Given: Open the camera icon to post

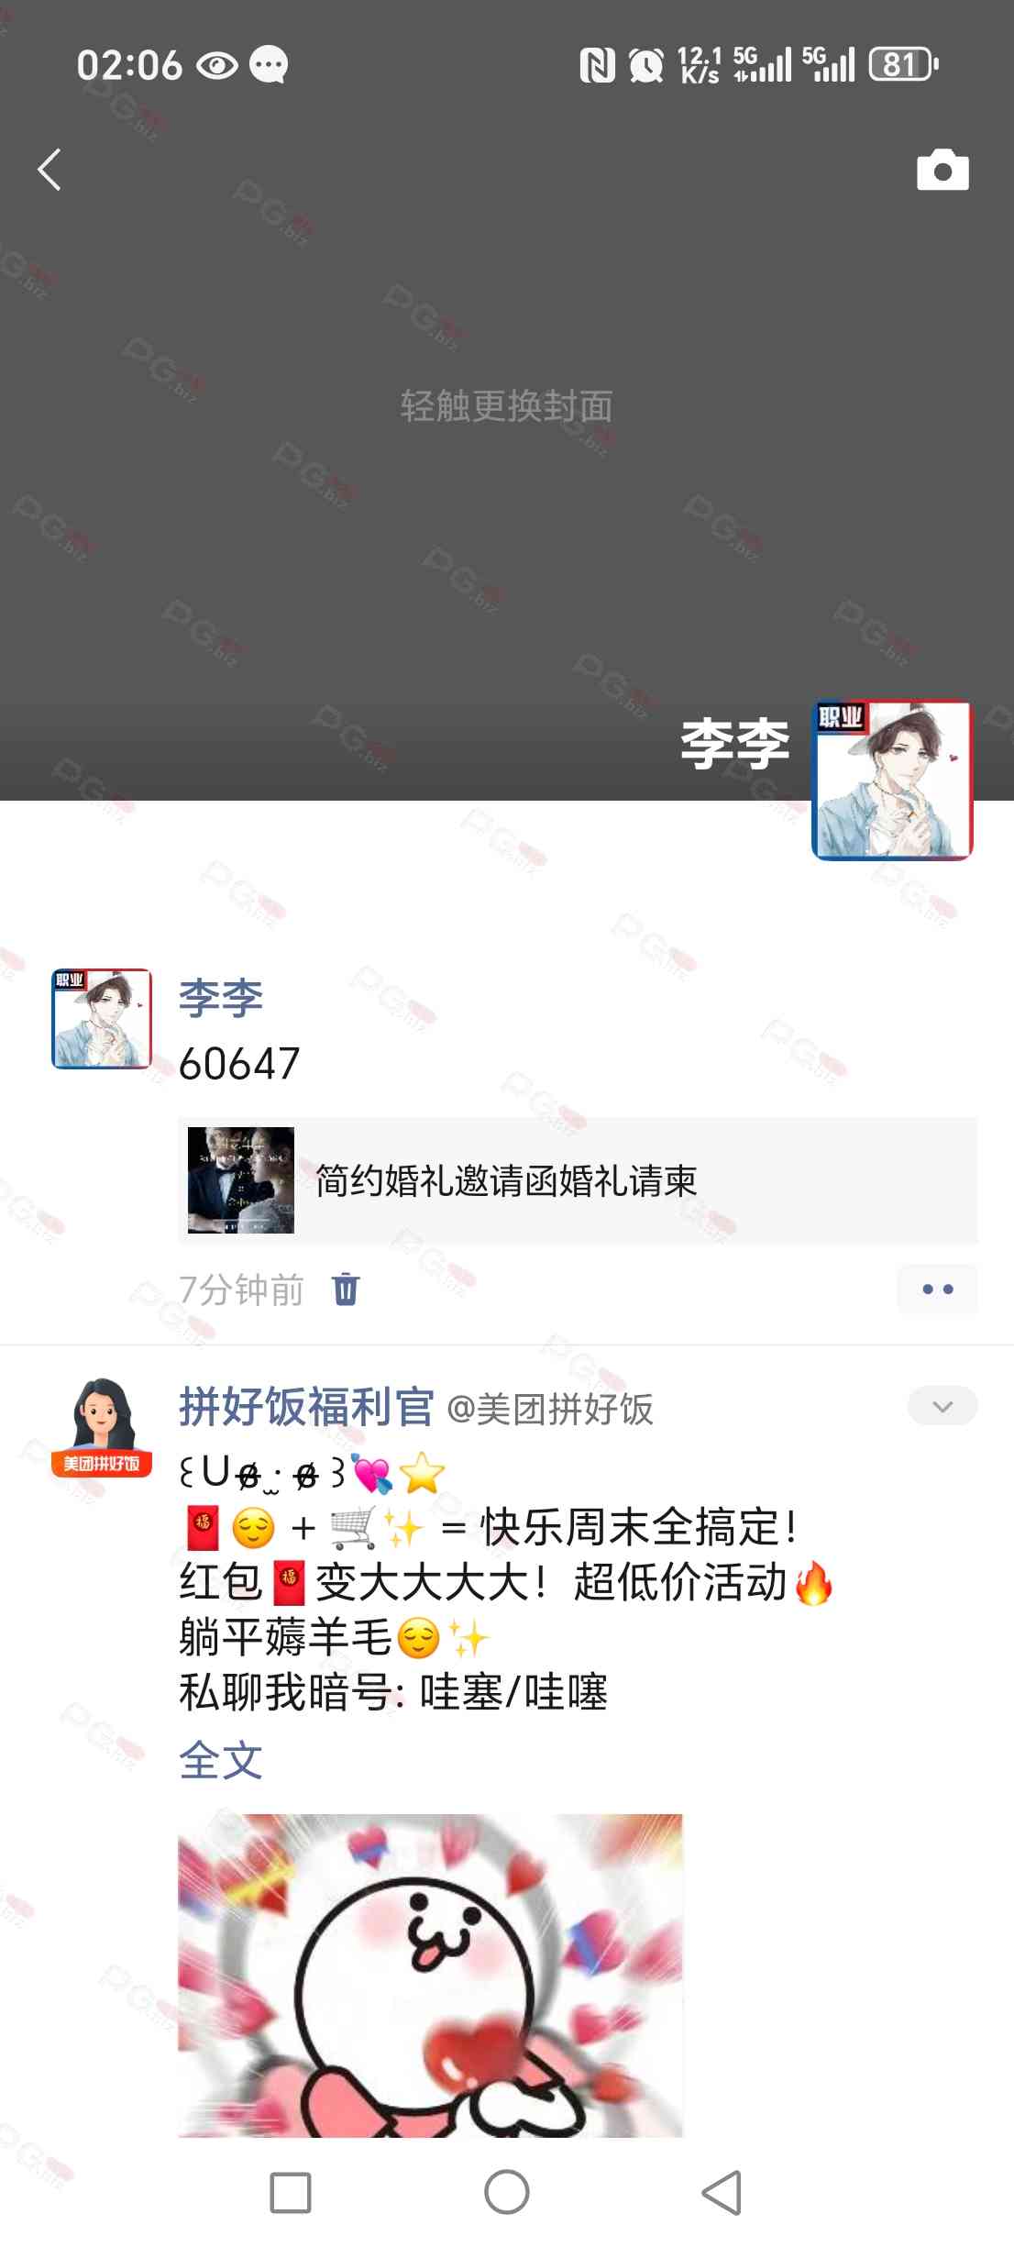Looking at the screenshot, I should 942,170.
